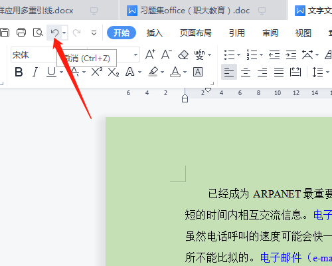Expand the numbering style dropdown arrow
The width and height of the screenshot is (332, 266).
pyautogui.click(x=261, y=55)
